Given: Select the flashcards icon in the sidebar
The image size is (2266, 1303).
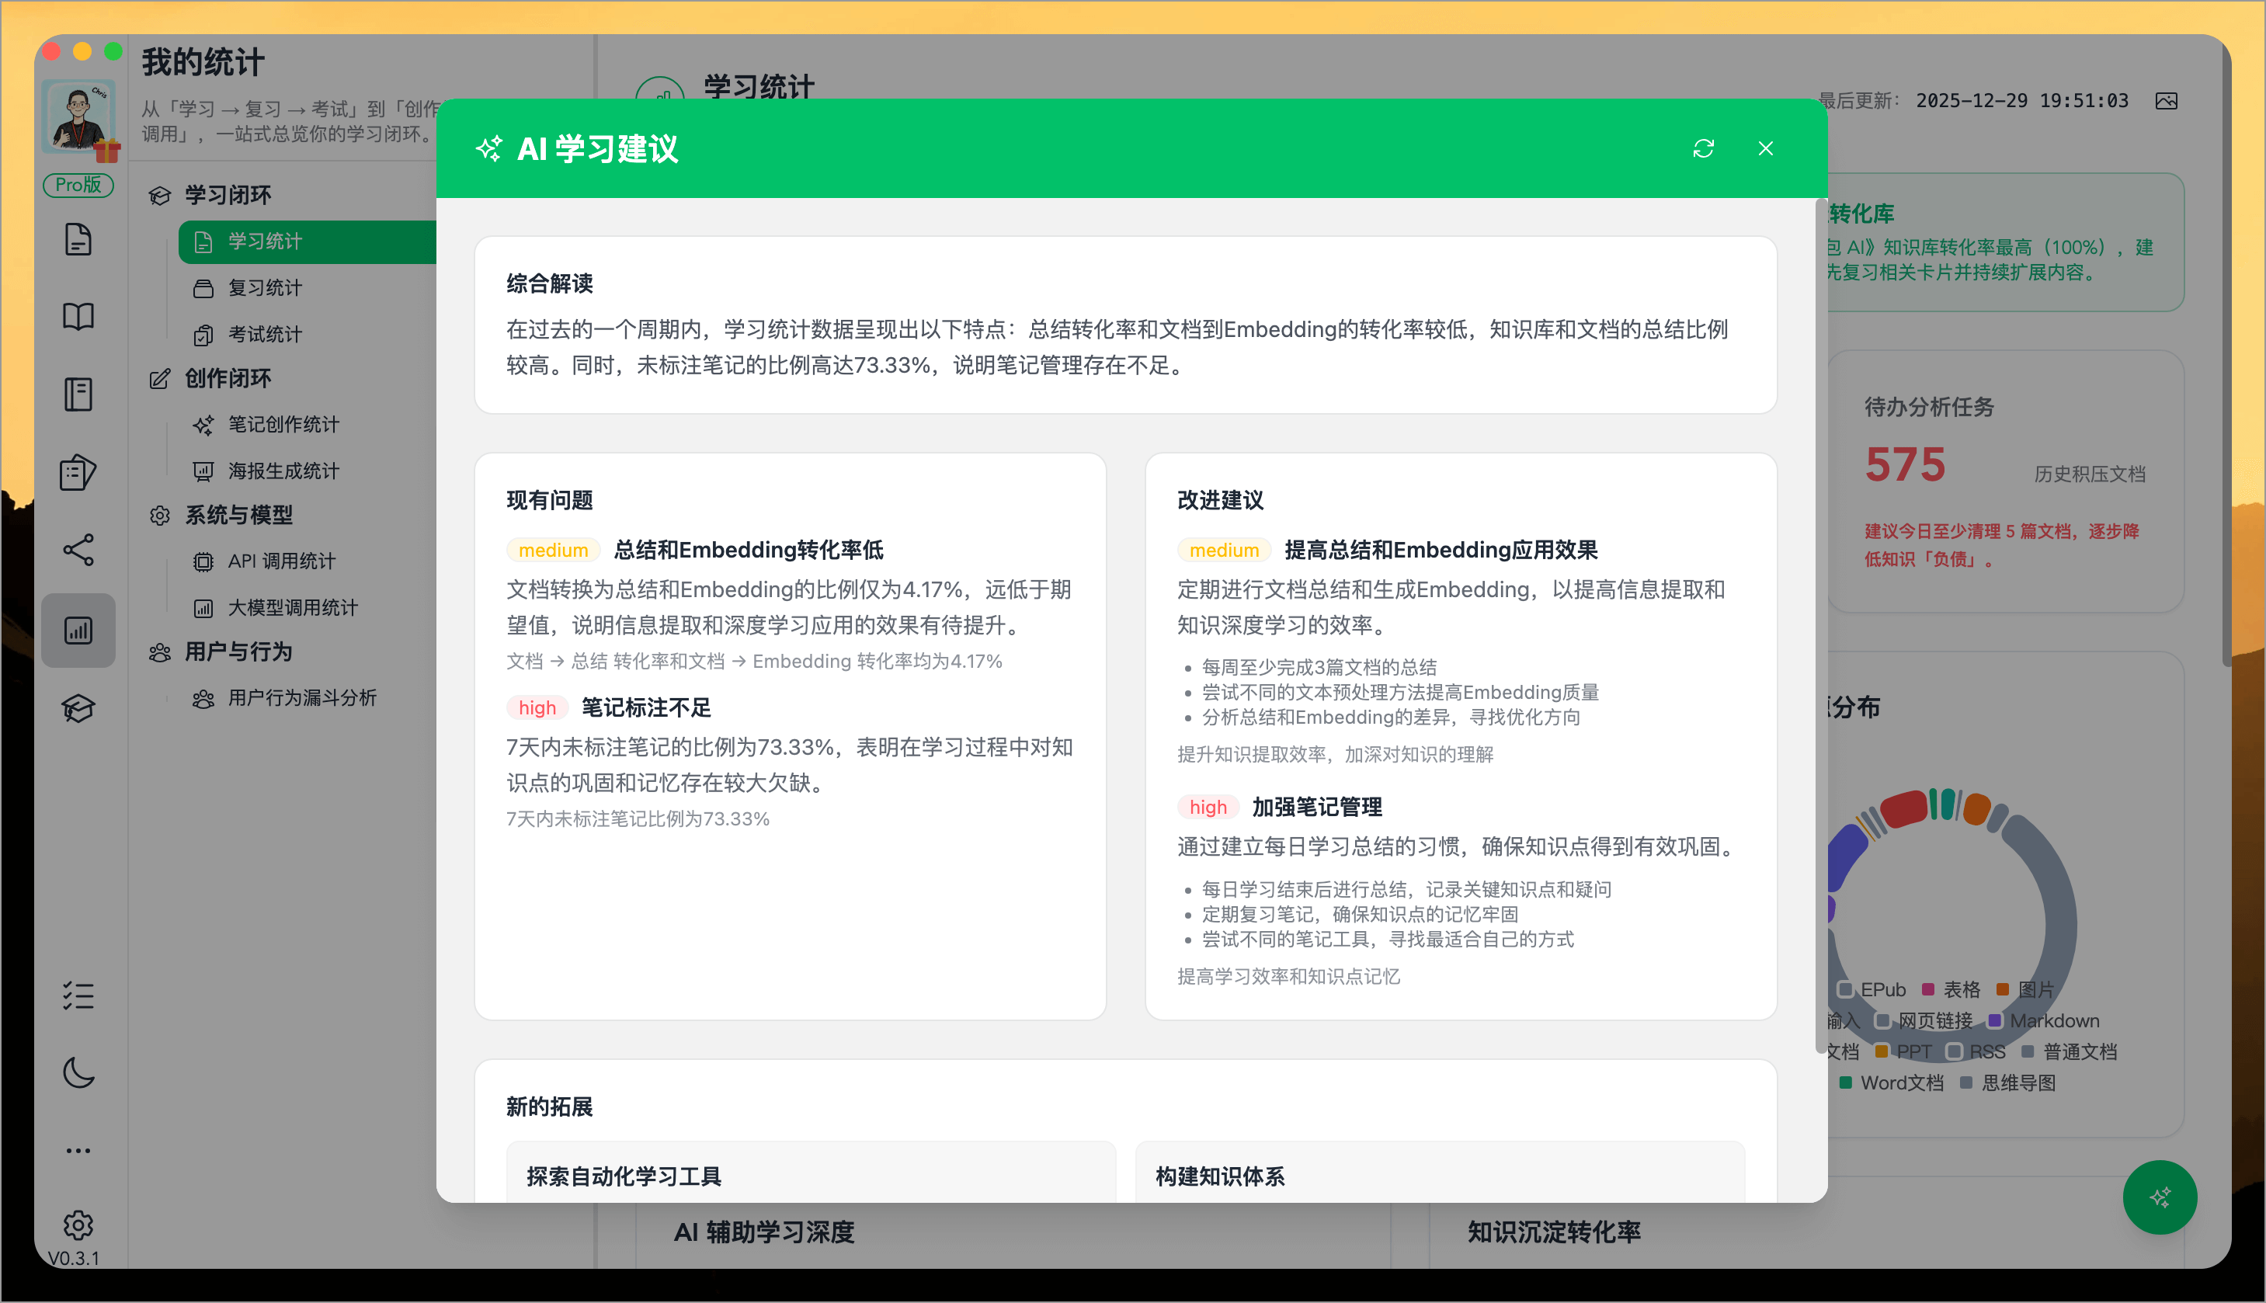Looking at the screenshot, I should pos(78,473).
